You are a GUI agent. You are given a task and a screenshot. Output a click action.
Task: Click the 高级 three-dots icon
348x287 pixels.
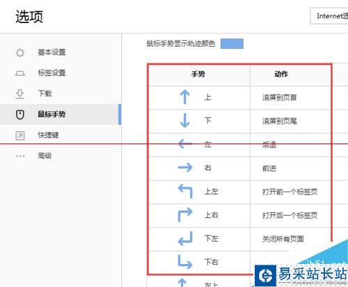(20, 156)
